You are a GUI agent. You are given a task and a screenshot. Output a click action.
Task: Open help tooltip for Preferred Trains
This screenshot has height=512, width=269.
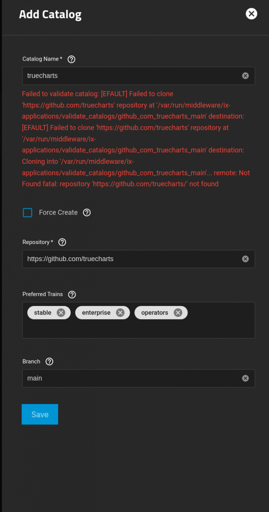click(x=72, y=294)
